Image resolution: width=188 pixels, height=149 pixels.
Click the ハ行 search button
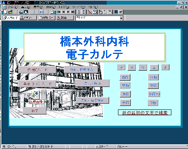(153, 77)
